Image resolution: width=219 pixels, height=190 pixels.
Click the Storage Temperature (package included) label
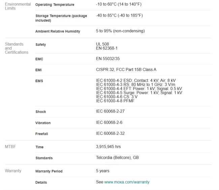tap(61, 18)
